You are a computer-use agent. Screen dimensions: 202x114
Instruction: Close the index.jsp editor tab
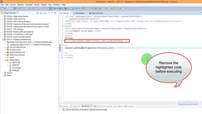tap(71, 13)
